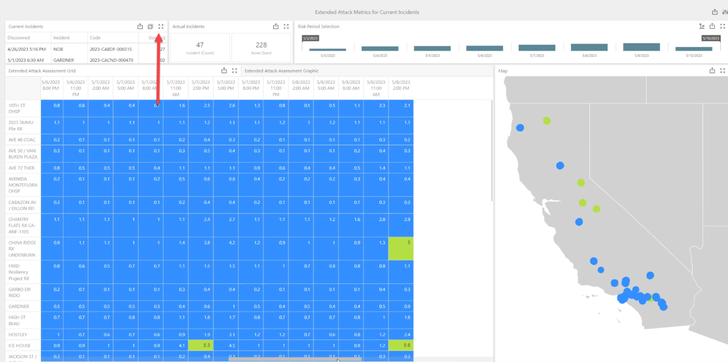Export the Current Incidents table
728x362 pixels.
pyautogui.click(x=140, y=26)
